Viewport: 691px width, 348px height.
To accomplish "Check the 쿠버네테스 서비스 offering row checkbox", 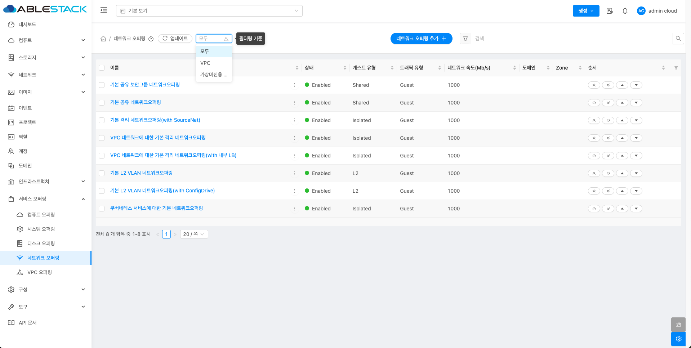I will [102, 209].
